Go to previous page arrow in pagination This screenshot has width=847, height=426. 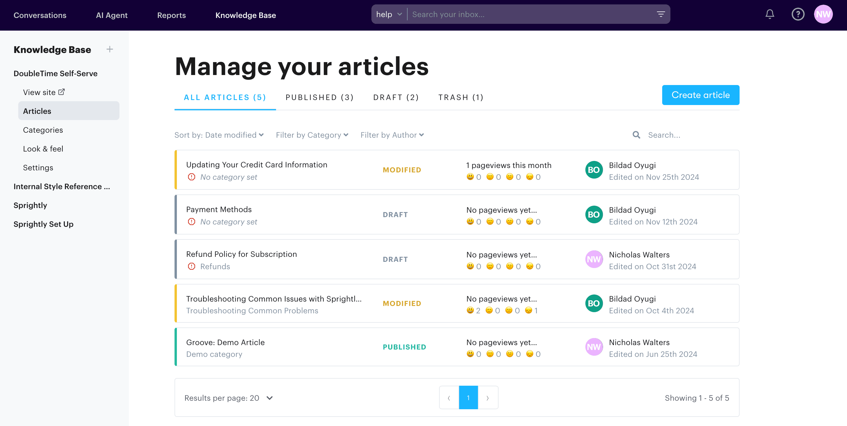[x=449, y=398]
